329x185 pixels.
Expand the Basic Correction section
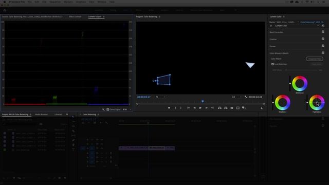click(277, 32)
